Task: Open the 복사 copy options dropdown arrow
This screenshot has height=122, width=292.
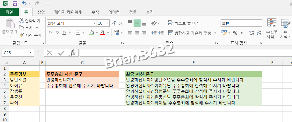Action: (37, 28)
